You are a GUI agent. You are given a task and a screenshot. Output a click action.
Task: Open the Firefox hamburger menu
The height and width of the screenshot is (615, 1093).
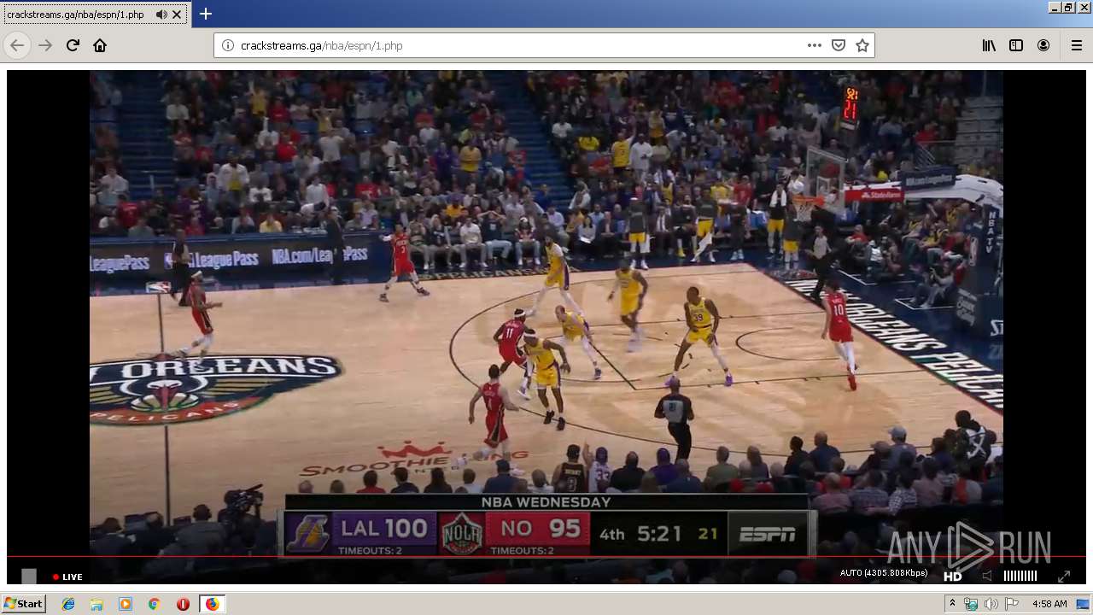click(1076, 45)
